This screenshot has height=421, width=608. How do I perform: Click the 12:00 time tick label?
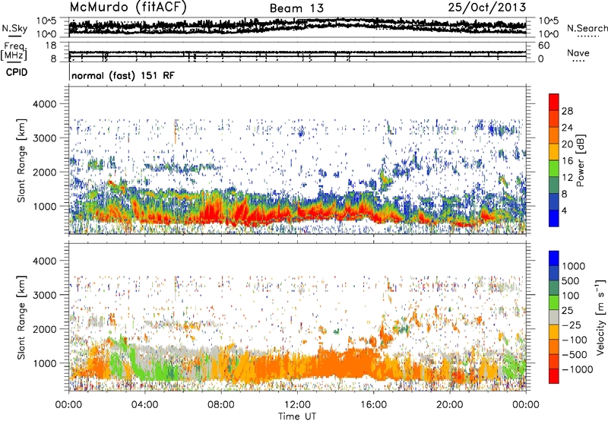pyautogui.click(x=297, y=405)
